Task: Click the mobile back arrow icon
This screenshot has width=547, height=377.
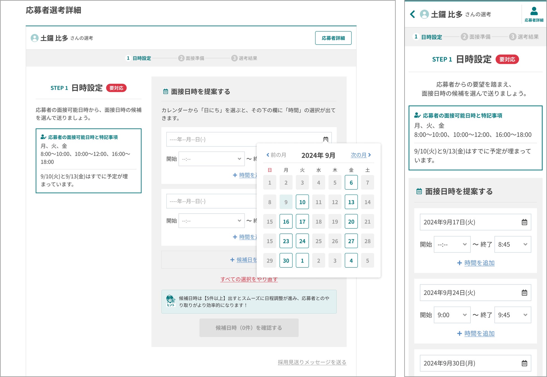Action: 412,14
